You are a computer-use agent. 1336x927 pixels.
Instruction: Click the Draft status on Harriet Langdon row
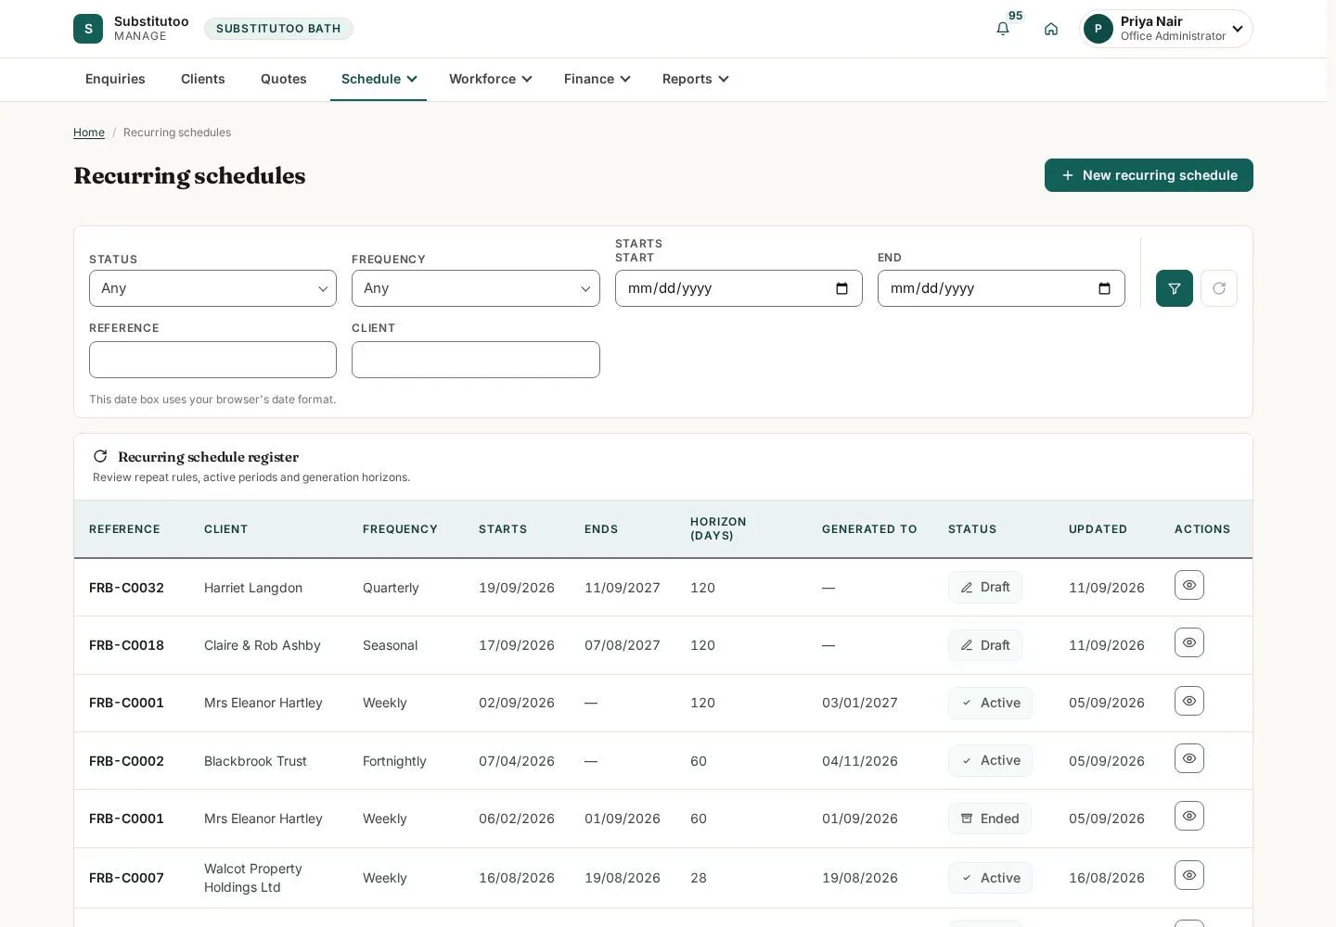[985, 588]
